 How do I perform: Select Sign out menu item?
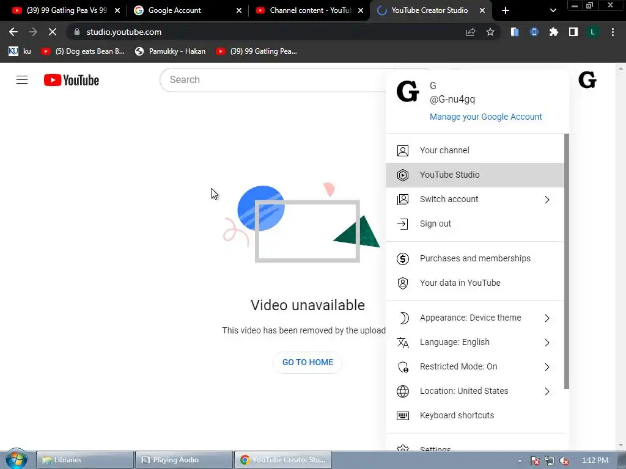pos(474,224)
